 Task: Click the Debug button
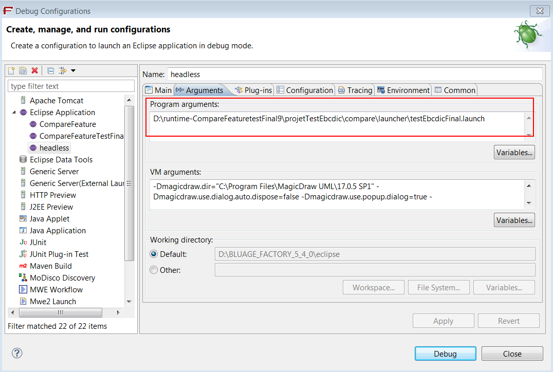pyautogui.click(x=445, y=354)
